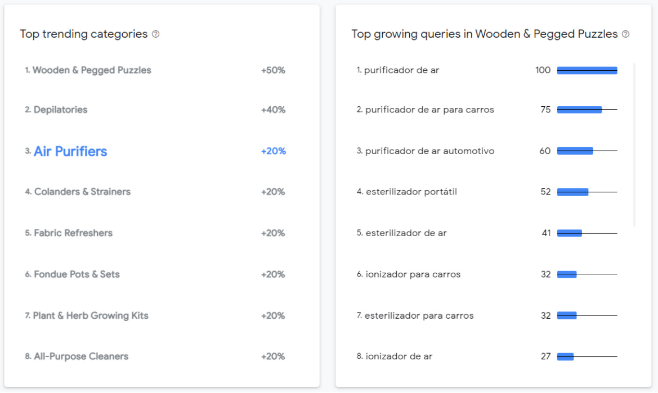
Task: Open 'purificador de ar para carros' query
Action: [429, 110]
